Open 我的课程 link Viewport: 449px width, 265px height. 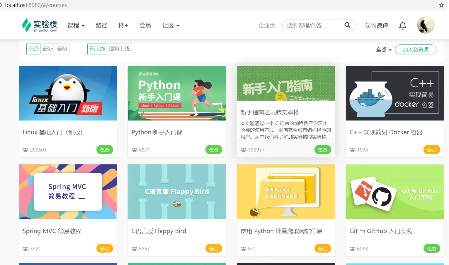[376, 26]
